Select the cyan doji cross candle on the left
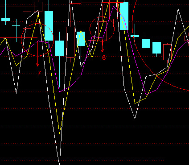The width and height of the screenshot is (189, 165). tap(16, 30)
